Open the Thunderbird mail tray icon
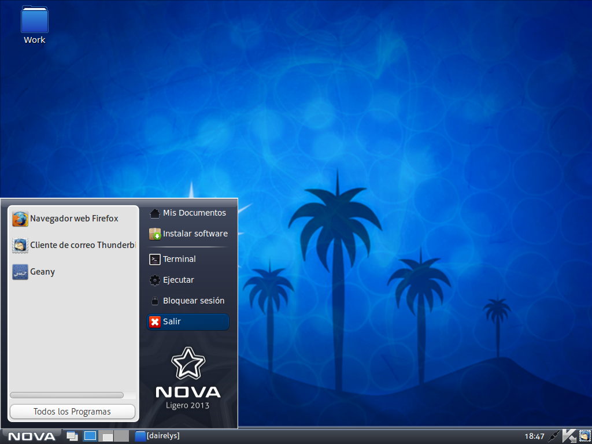 tap(584, 436)
